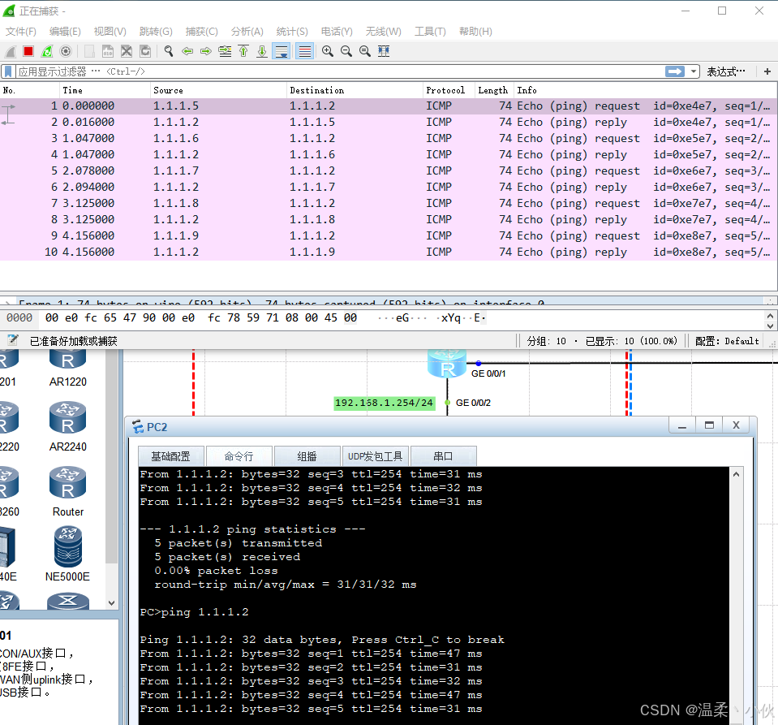This screenshot has height=725, width=778.
Task: Open the 分析(A) menu
Action: pyautogui.click(x=247, y=32)
